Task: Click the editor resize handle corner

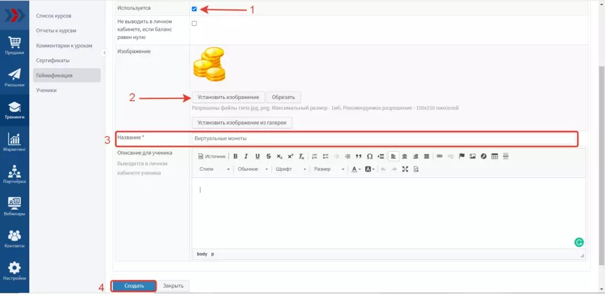Action: tap(582, 255)
